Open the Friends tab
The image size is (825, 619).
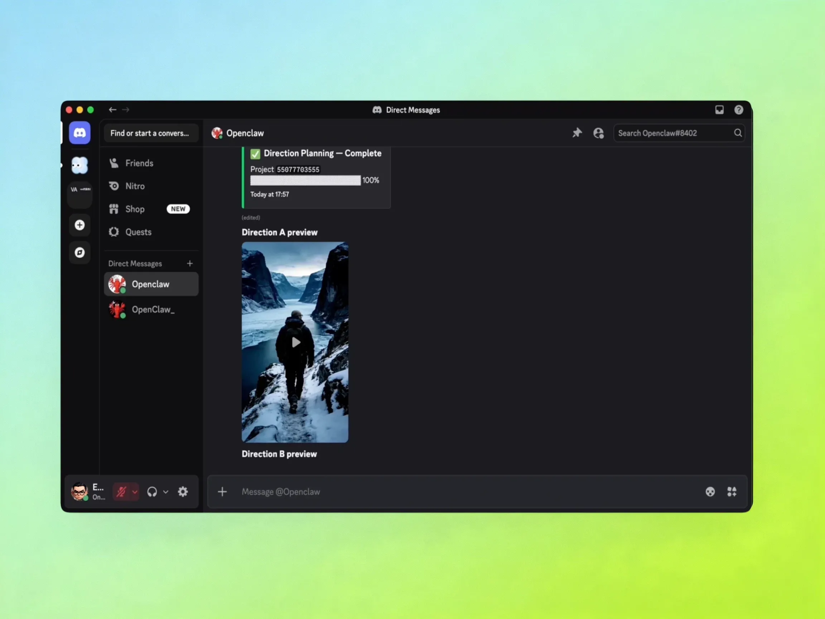pyautogui.click(x=139, y=163)
